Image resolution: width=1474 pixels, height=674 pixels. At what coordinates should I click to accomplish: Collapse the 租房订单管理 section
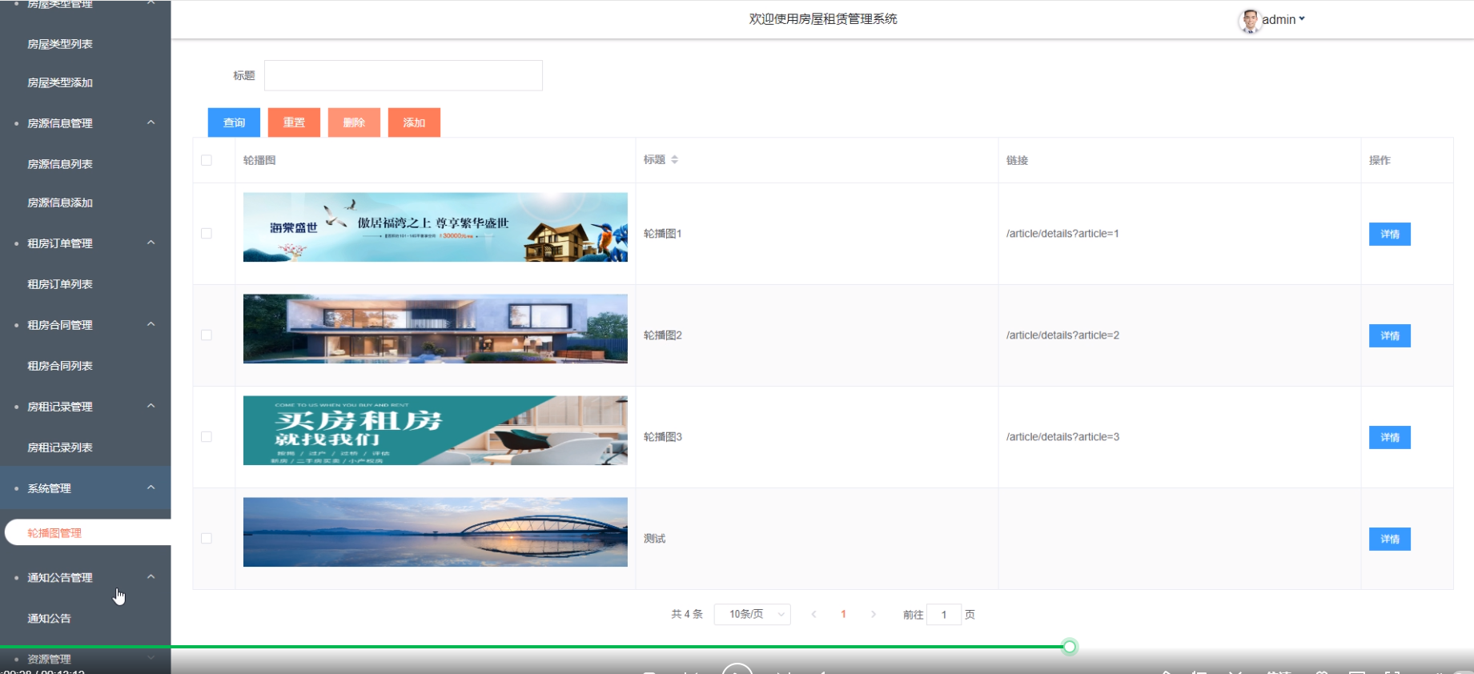(x=85, y=243)
